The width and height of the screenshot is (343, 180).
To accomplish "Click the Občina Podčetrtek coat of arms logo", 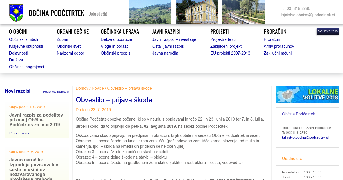I will pos(16,13).
